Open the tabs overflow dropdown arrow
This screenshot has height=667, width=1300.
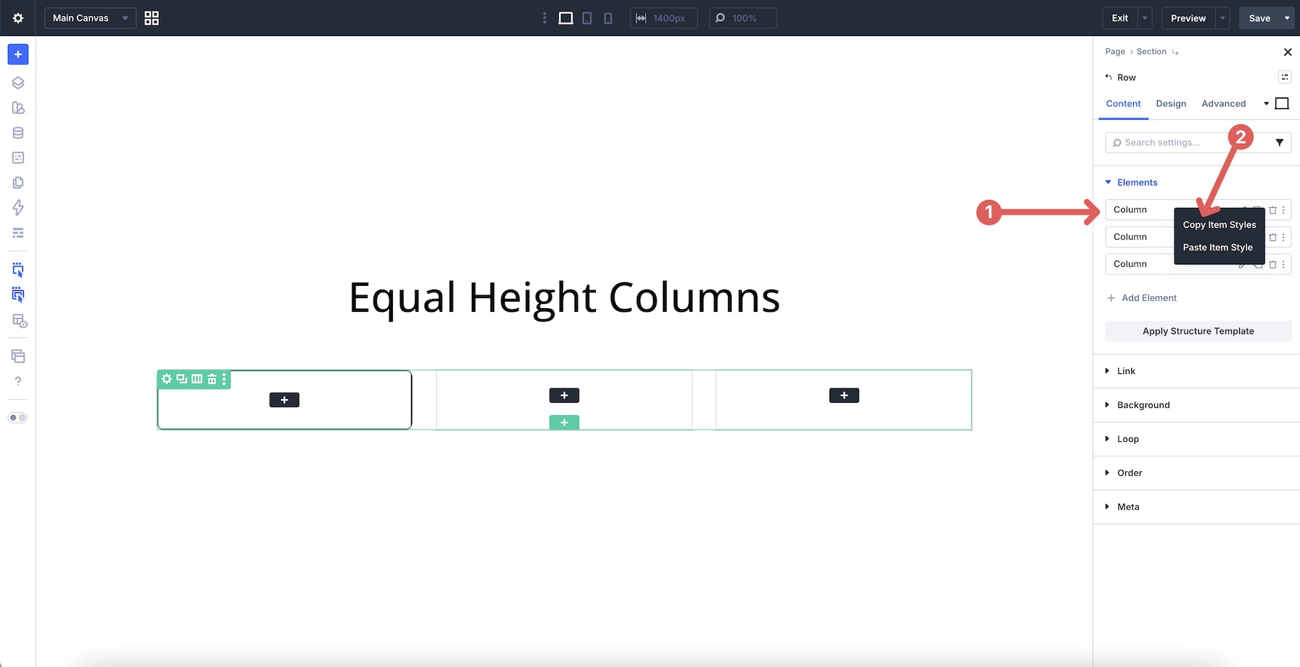pos(1266,104)
